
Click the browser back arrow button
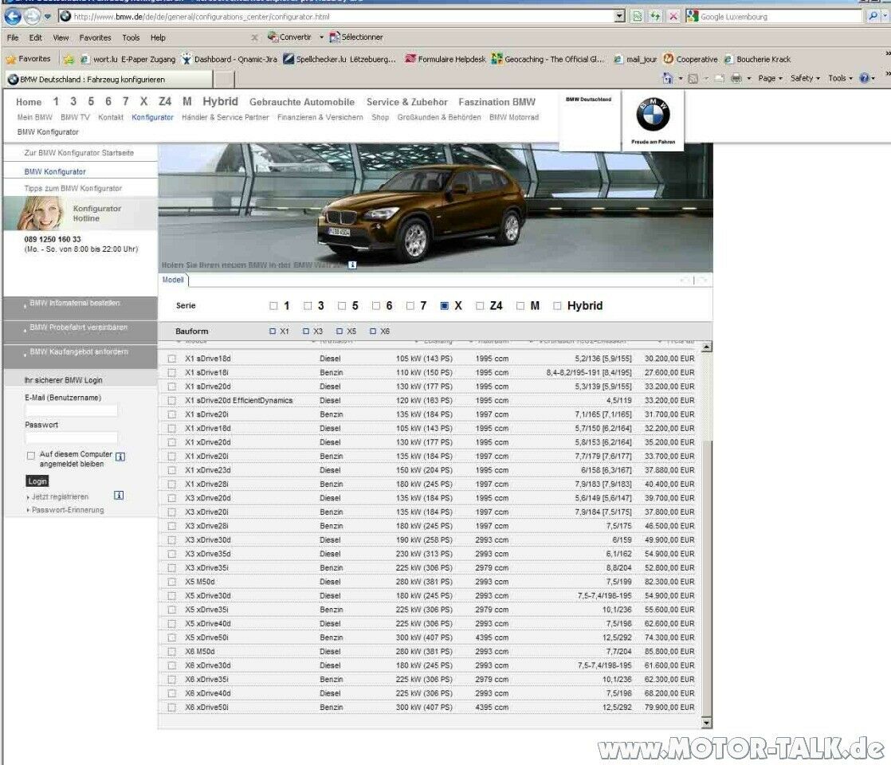pyautogui.click(x=13, y=17)
